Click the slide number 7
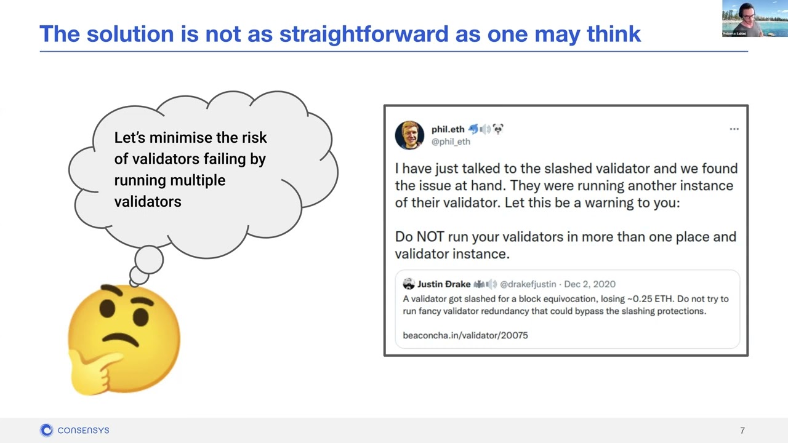The image size is (788, 443). tap(742, 431)
